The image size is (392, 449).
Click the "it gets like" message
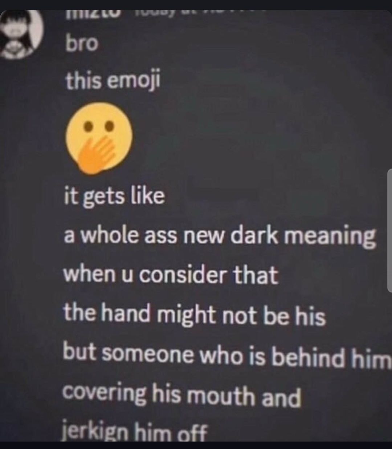pyautogui.click(x=114, y=196)
